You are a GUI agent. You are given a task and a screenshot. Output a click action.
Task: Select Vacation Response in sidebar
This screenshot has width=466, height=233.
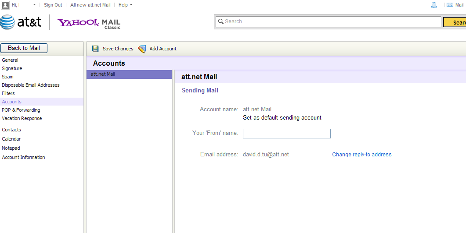coord(22,118)
